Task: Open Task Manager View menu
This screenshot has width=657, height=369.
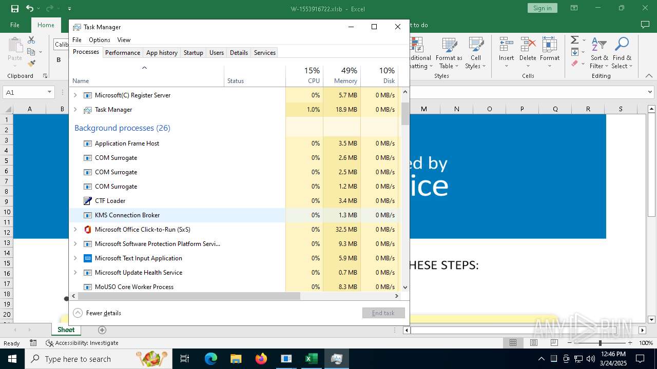Action: (124, 40)
